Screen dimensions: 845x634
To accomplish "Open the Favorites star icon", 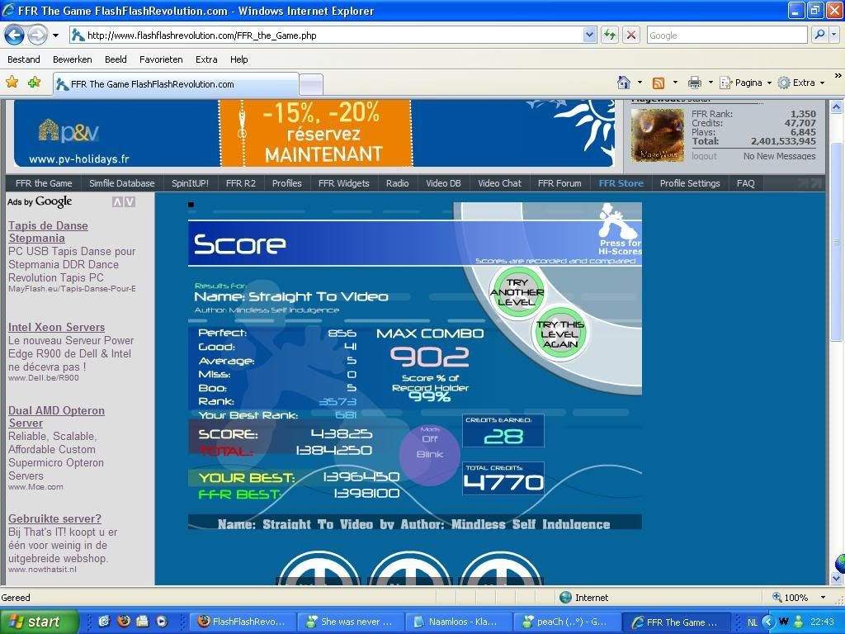I will (x=12, y=83).
